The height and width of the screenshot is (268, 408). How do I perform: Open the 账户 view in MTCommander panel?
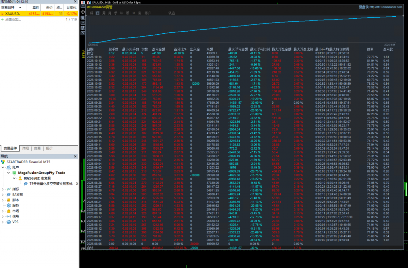(x=148, y=13)
